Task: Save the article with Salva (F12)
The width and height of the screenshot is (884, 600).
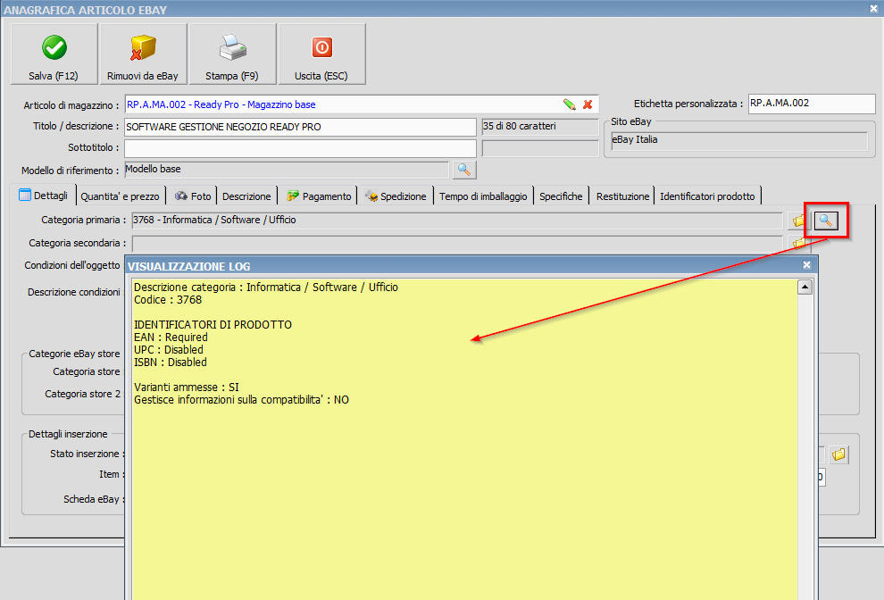Action: coord(54,54)
